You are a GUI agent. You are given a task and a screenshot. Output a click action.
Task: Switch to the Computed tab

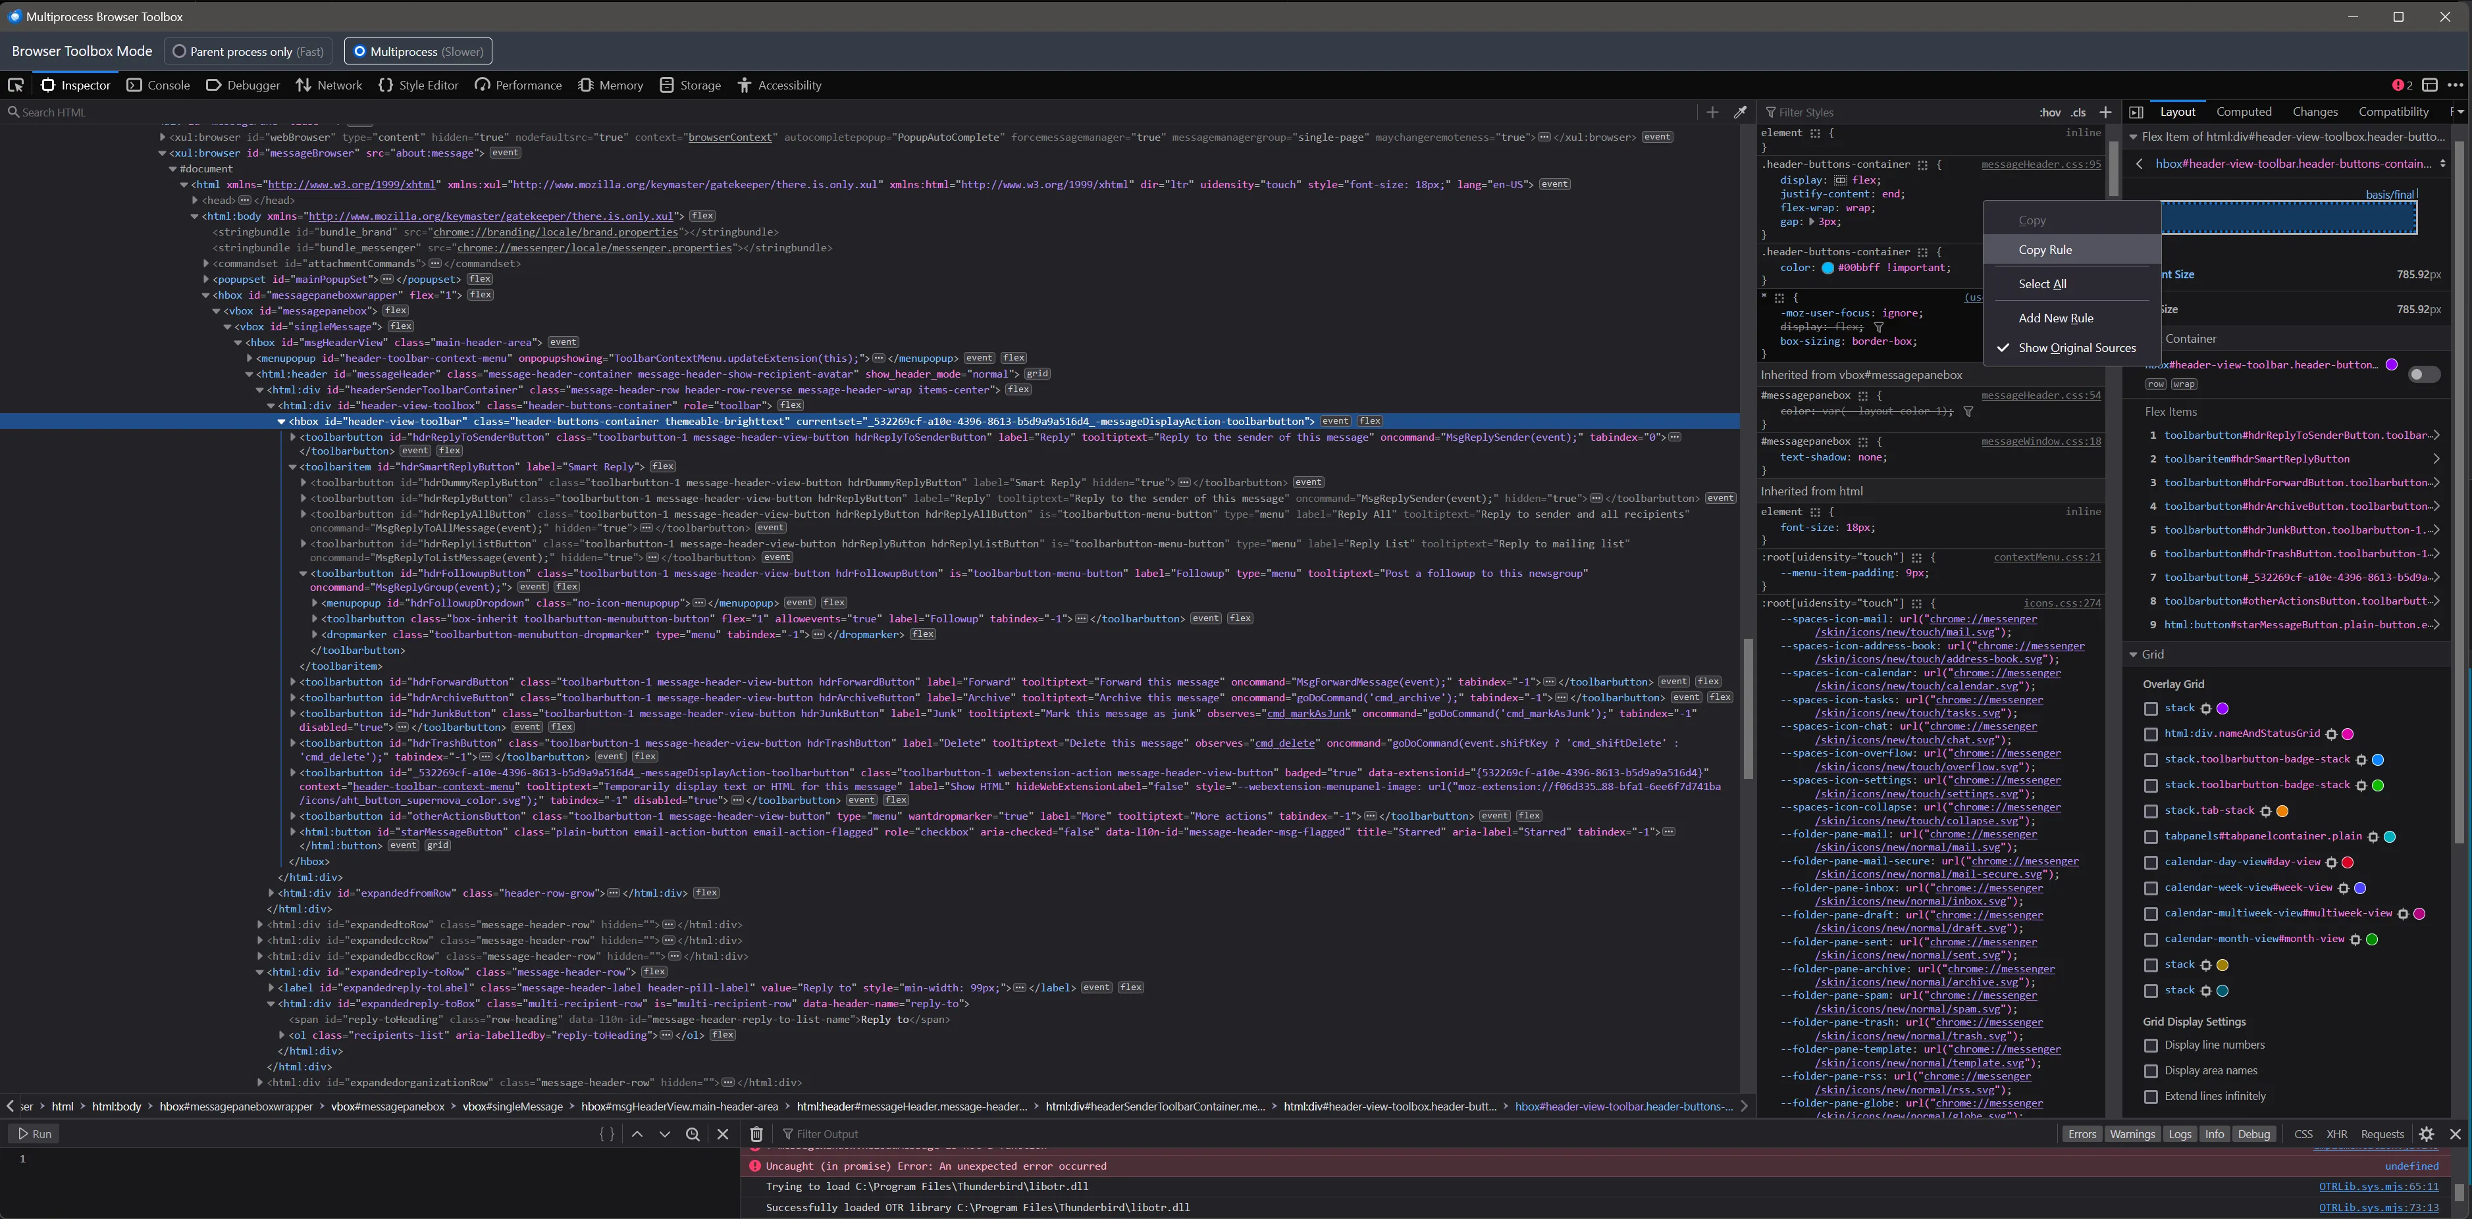(x=2244, y=112)
